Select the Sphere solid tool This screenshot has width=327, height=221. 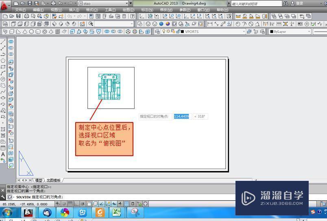(x=31, y=32)
